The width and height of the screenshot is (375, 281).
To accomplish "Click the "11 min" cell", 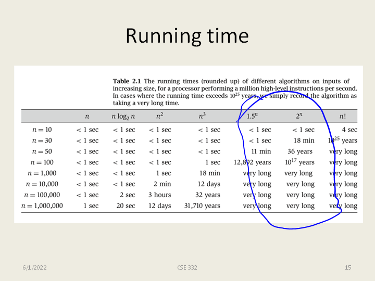I will [261, 151].
